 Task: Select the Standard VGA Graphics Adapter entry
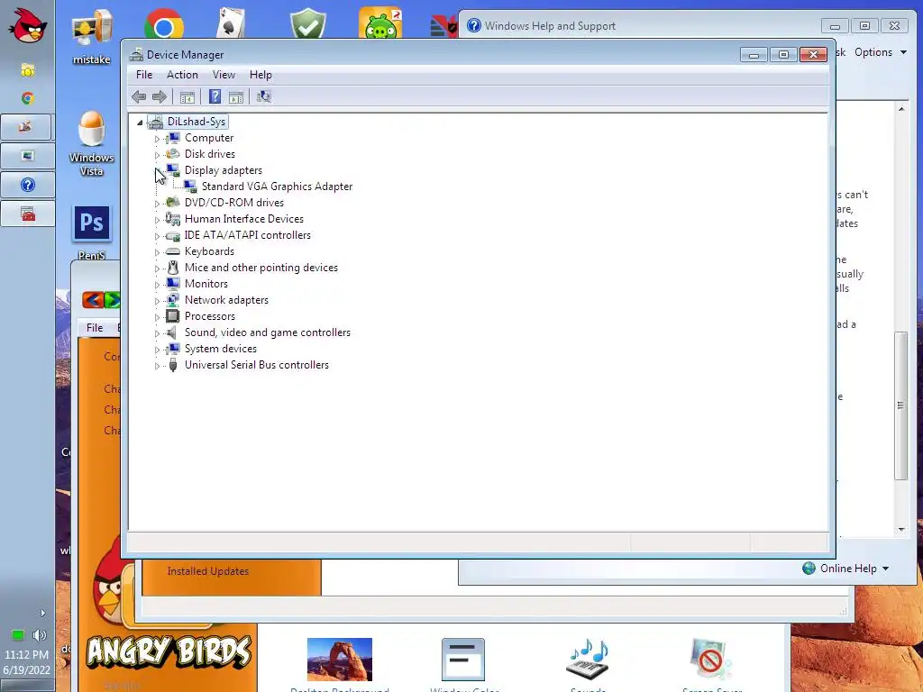278,187
